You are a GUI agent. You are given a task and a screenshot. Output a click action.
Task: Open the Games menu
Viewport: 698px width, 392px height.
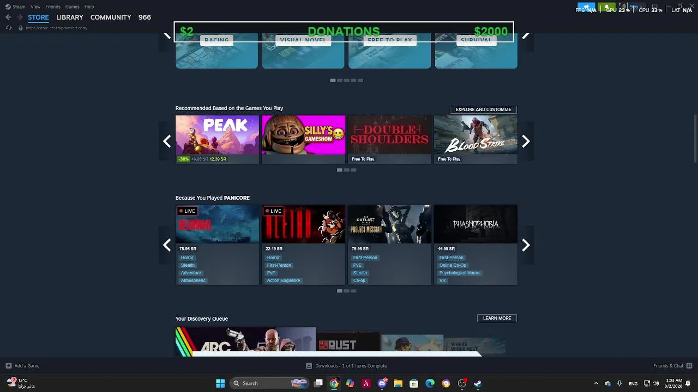(72, 7)
